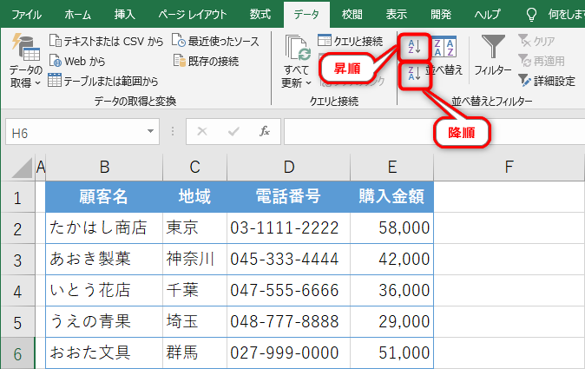Switch to the Home (ホーム) tab
The width and height of the screenshot is (585, 369).
click(x=77, y=14)
